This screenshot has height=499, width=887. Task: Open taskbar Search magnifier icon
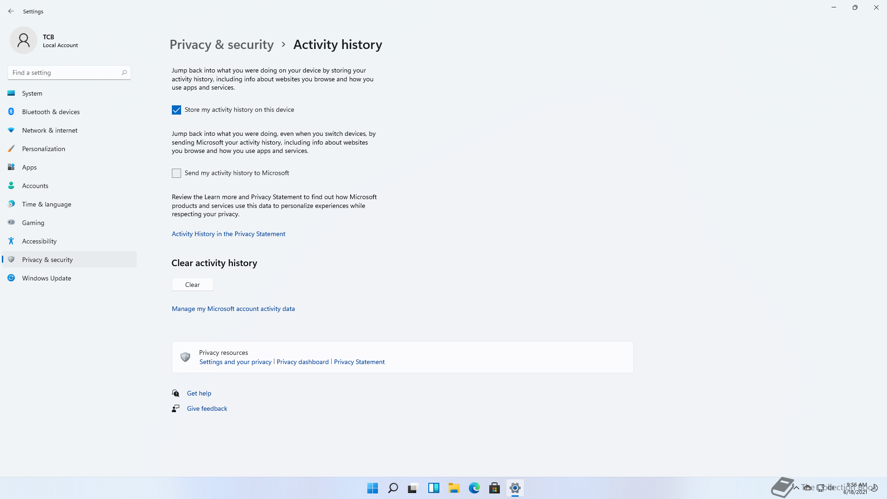393,488
